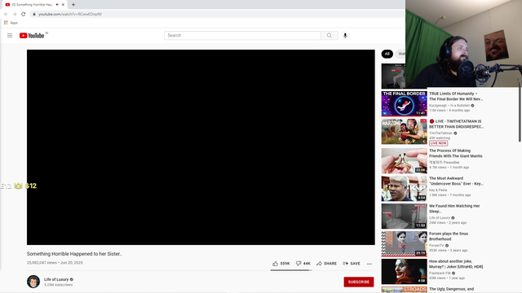Open Key & Peele Undercover Boss thumbnail
The image size is (522, 293).
click(x=405, y=188)
